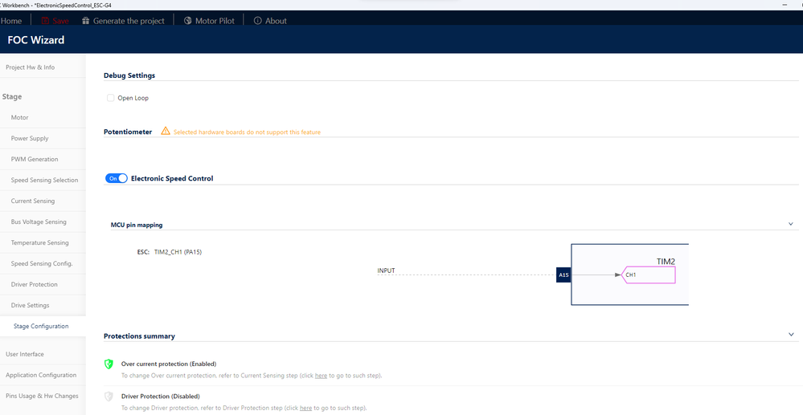Click the Stage heading in sidebar
Viewport: 803px width, 415px height.
[x=12, y=96]
